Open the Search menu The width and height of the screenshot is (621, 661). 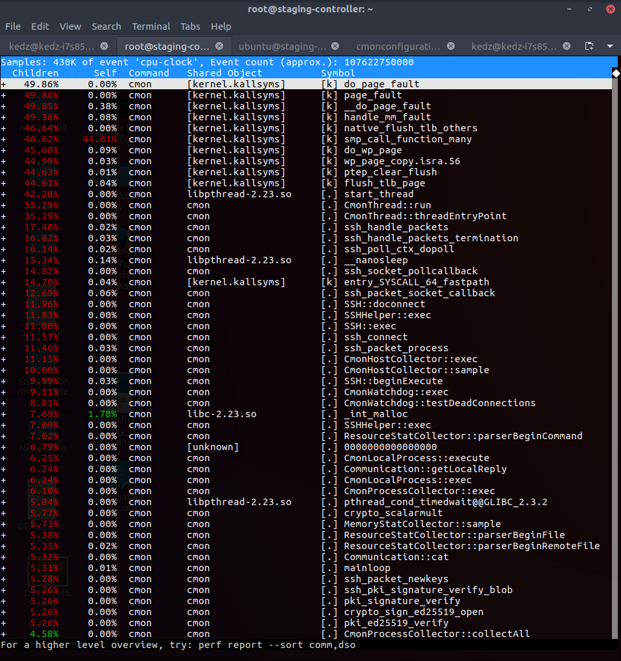click(106, 26)
